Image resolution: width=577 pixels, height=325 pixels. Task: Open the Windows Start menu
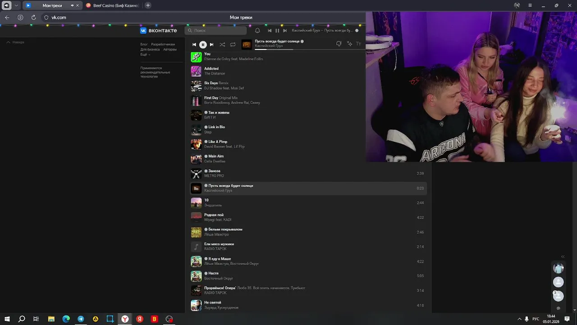[7, 319]
